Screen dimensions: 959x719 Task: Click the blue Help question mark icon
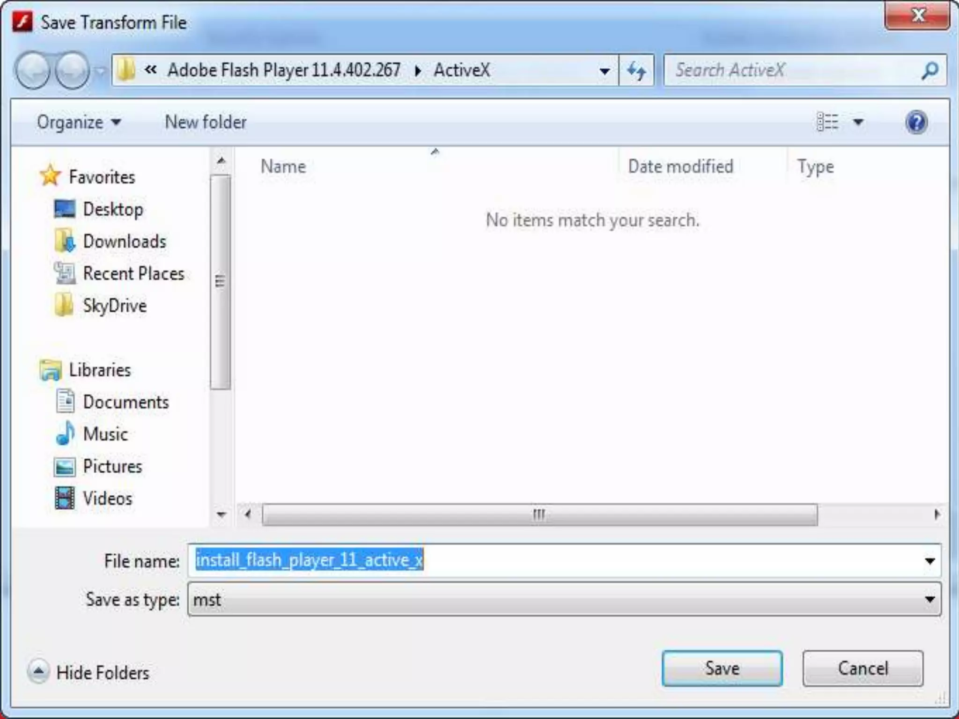pos(916,122)
